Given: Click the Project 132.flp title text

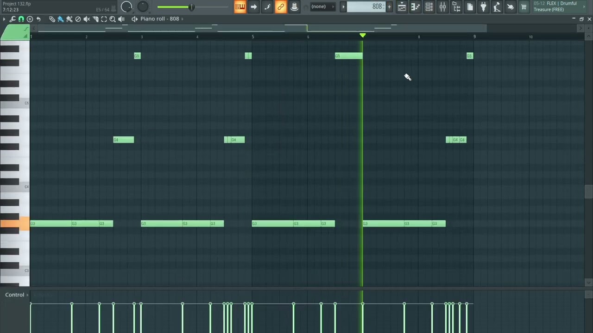Looking at the screenshot, I should (17, 4).
